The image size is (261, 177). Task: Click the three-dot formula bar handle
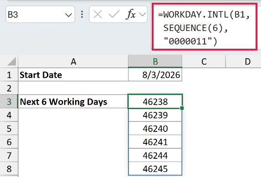pos(82,15)
